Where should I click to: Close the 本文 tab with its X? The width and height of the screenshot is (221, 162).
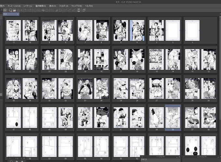(18, 14)
